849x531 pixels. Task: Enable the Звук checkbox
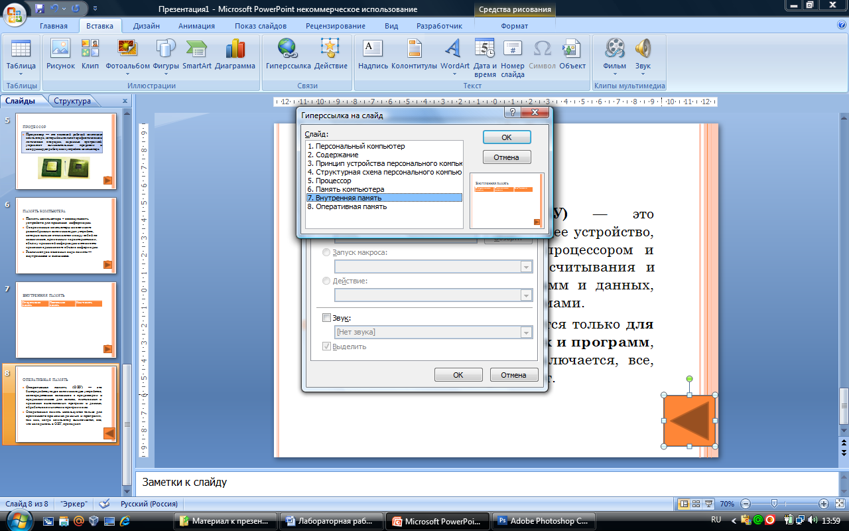pos(326,318)
